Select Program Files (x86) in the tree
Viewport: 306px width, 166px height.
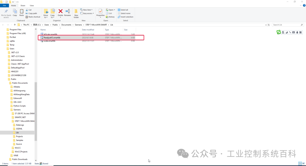(x=18, y=33)
